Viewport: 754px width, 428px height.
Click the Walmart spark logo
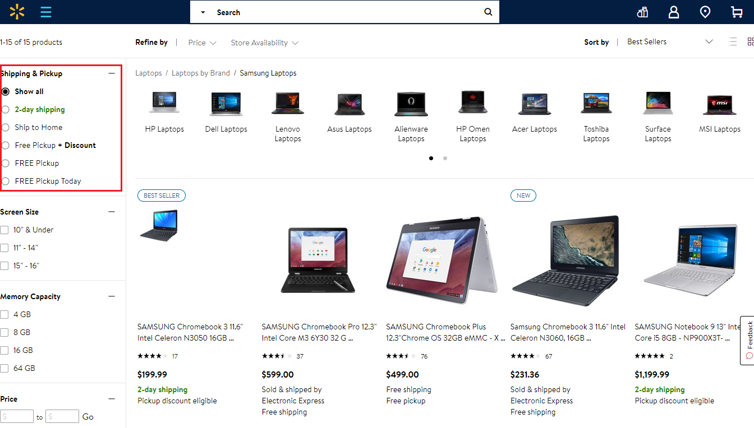tap(17, 12)
